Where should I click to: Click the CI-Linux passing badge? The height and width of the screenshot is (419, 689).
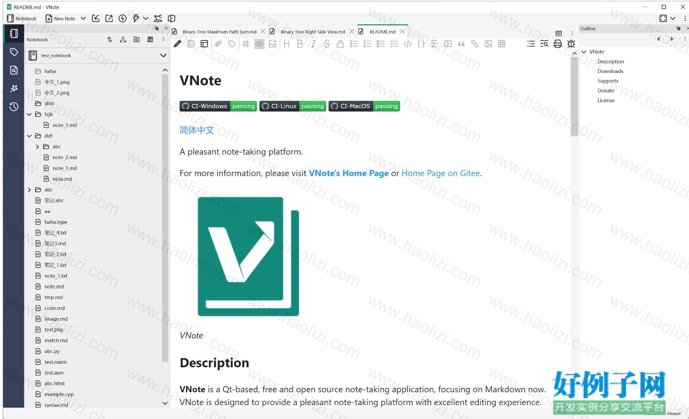292,106
